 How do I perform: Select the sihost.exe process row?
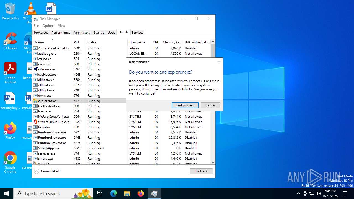[122, 159]
